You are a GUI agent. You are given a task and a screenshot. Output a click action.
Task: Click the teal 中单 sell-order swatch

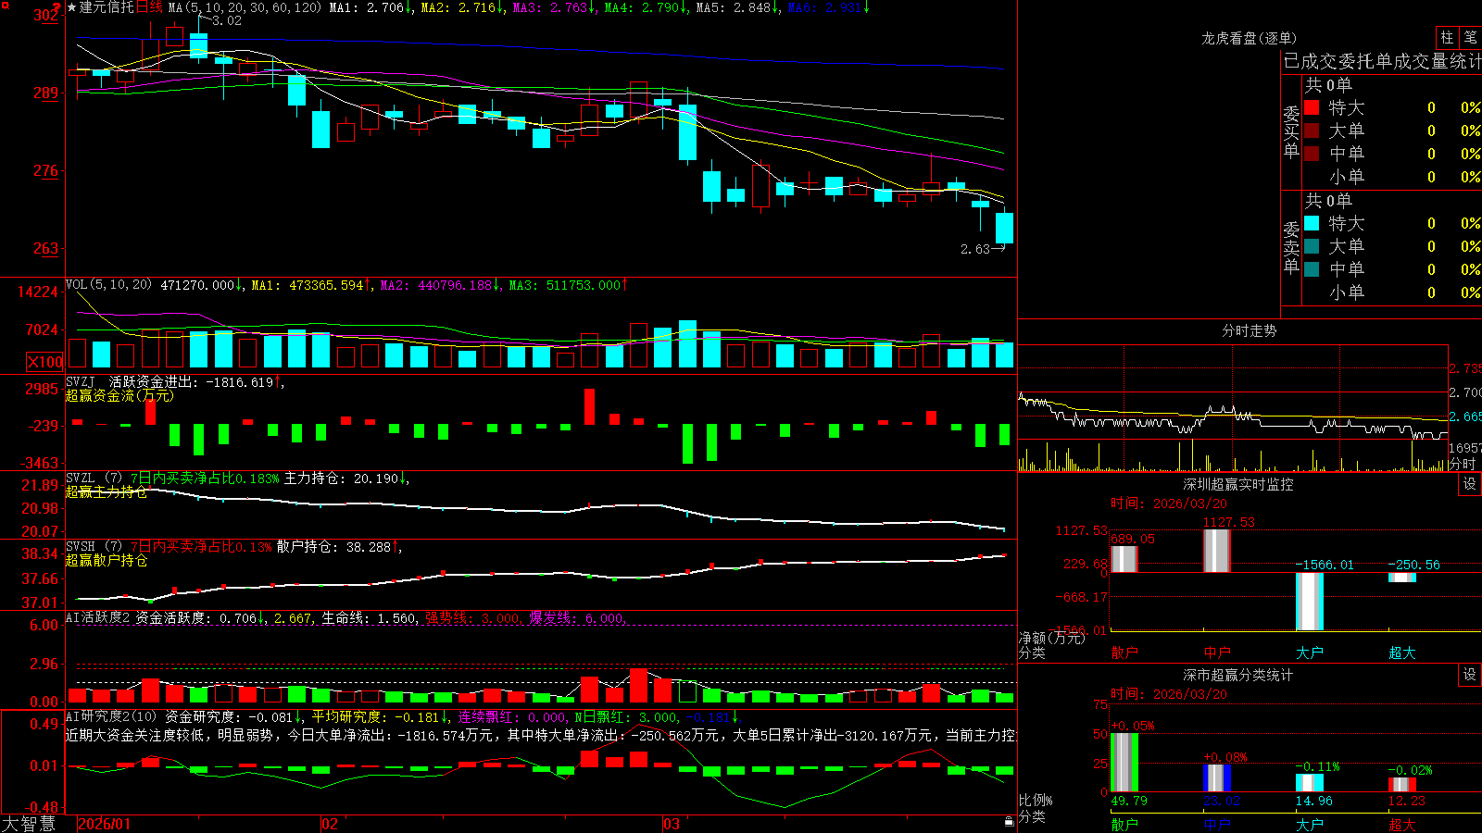[1312, 269]
